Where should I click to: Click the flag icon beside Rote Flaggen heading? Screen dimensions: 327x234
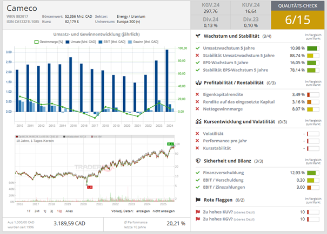(198, 200)
